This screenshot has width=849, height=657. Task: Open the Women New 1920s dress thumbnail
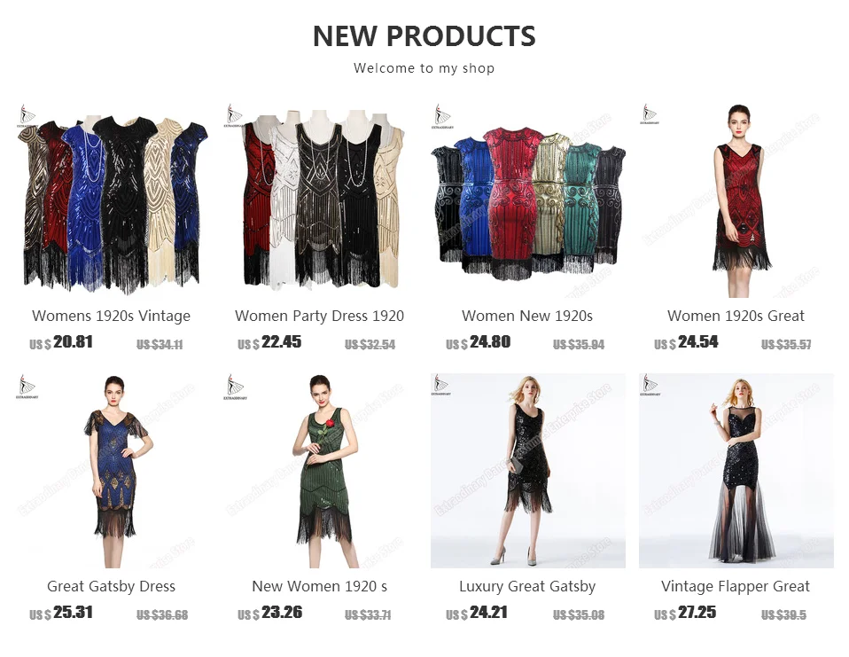pyautogui.click(x=528, y=200)
